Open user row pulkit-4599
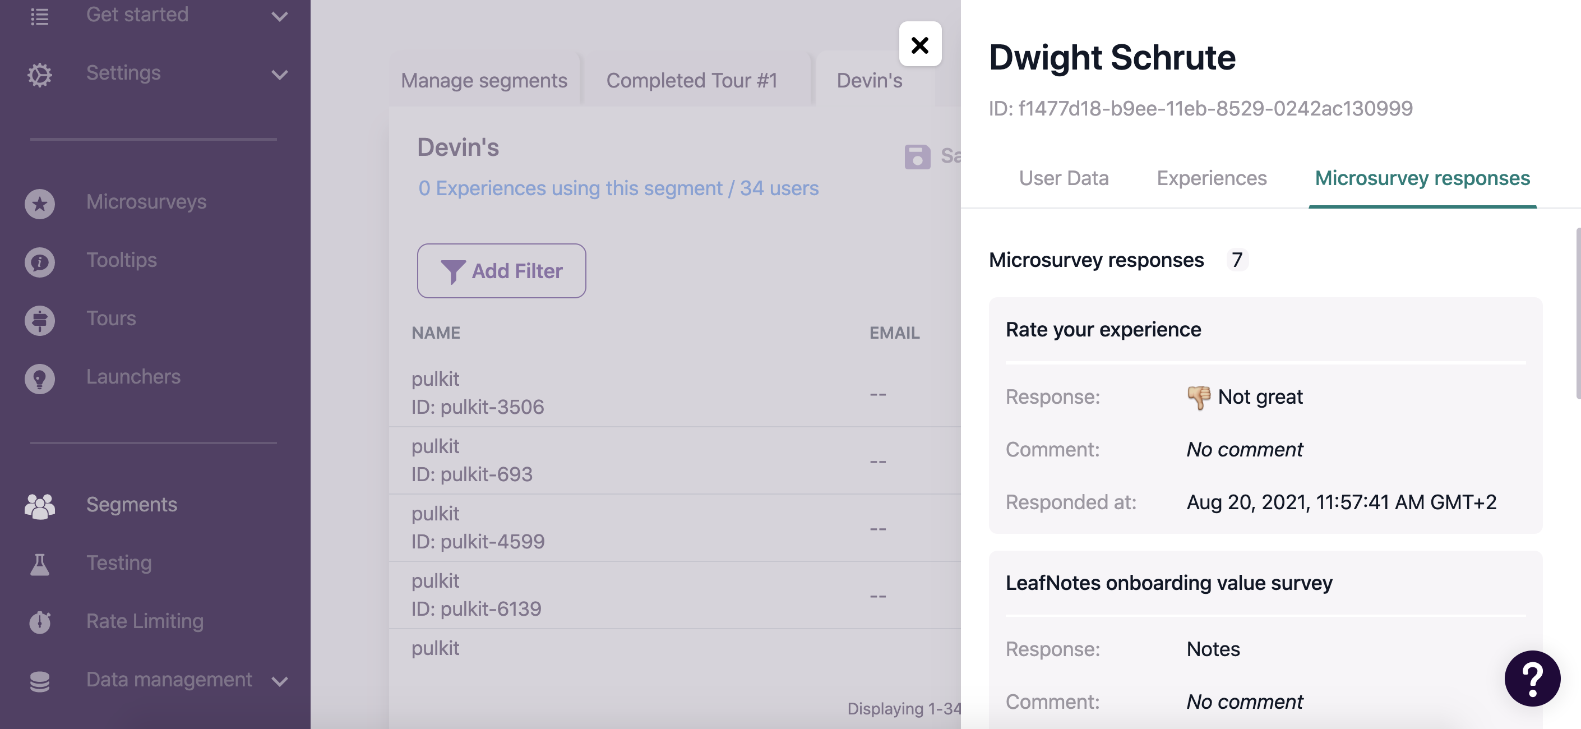 [x=674, y=528]
